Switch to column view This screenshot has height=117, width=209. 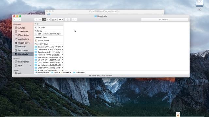[44, 19]
